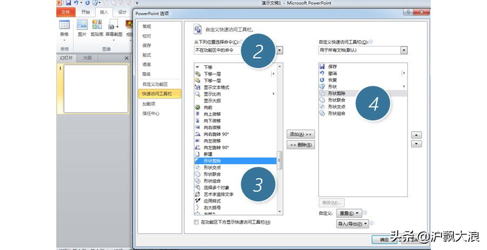This screenshot has width=487, height=250.
Task: Click the Undo icon in the title bar toolbar
Action: click(76, 3)
